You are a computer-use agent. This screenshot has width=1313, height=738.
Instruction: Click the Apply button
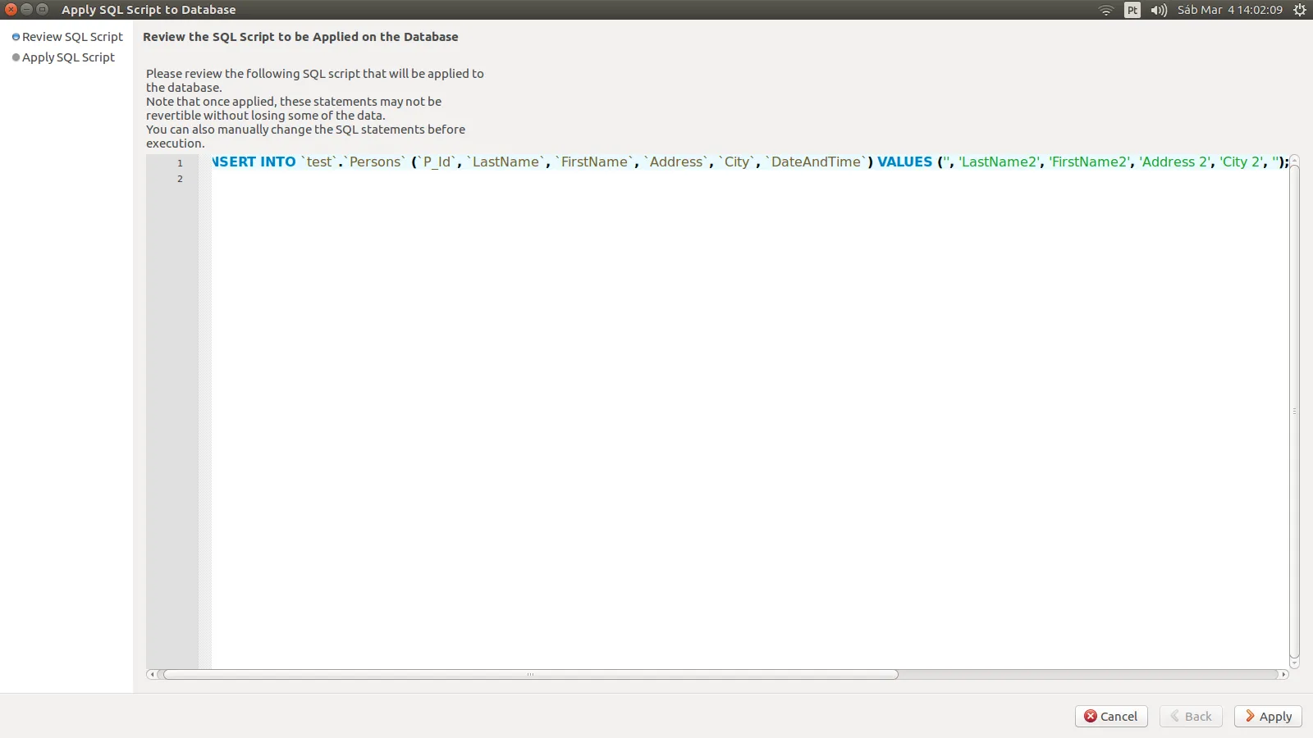1268,716
